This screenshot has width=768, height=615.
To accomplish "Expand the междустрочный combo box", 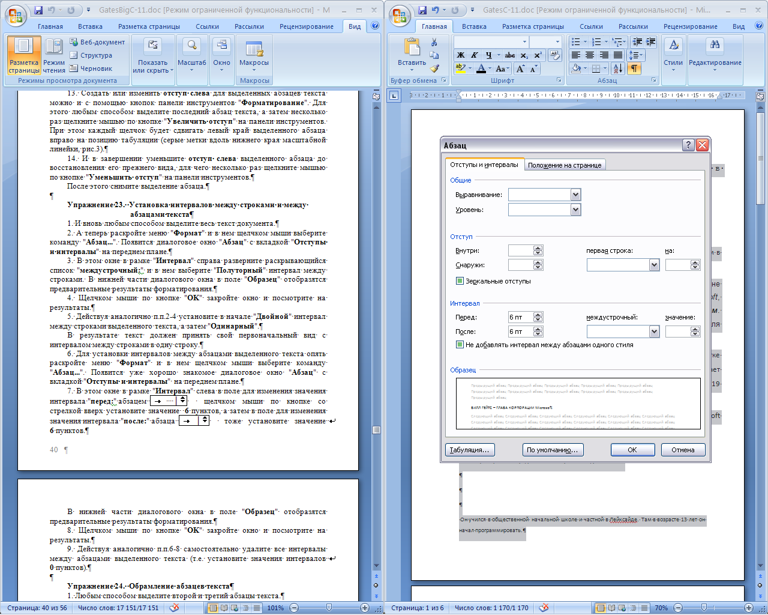I will 654,332.
